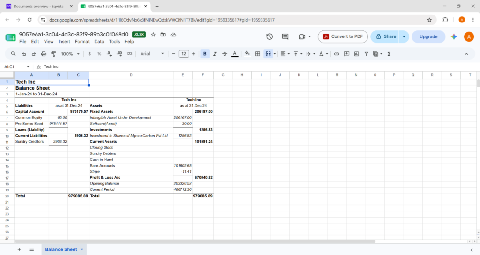Open the Arial font dropdown

[x=152, y=54]
